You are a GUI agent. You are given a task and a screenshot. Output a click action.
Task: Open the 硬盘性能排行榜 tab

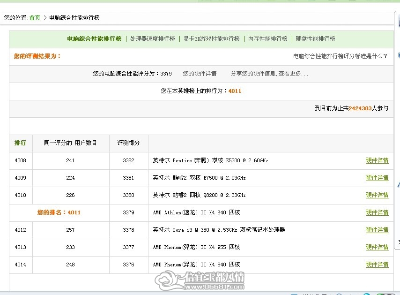(315, 39)
